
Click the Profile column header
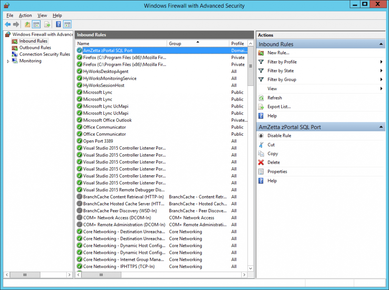238,43
